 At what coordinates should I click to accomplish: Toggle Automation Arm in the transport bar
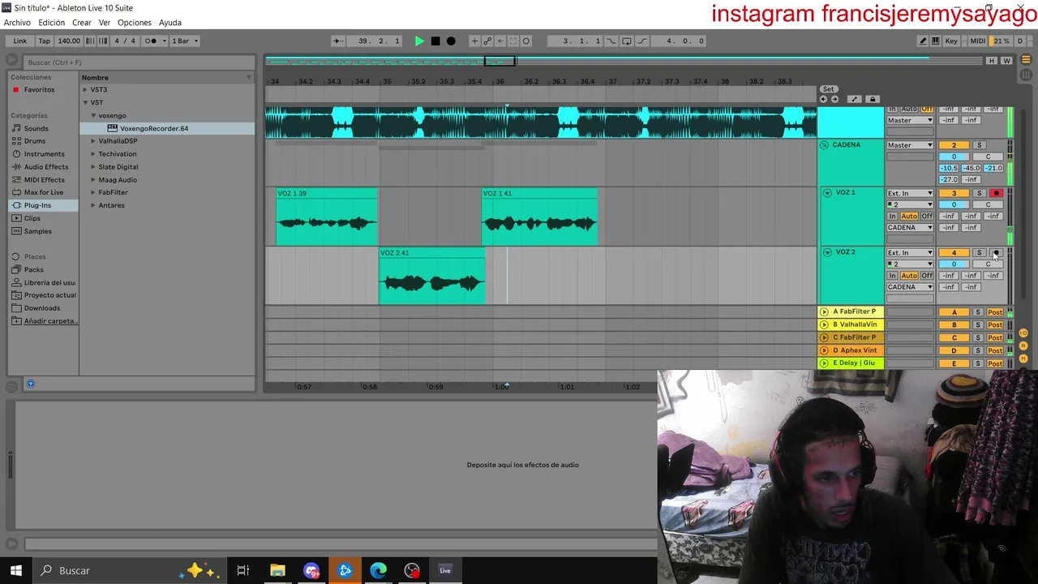487,41
